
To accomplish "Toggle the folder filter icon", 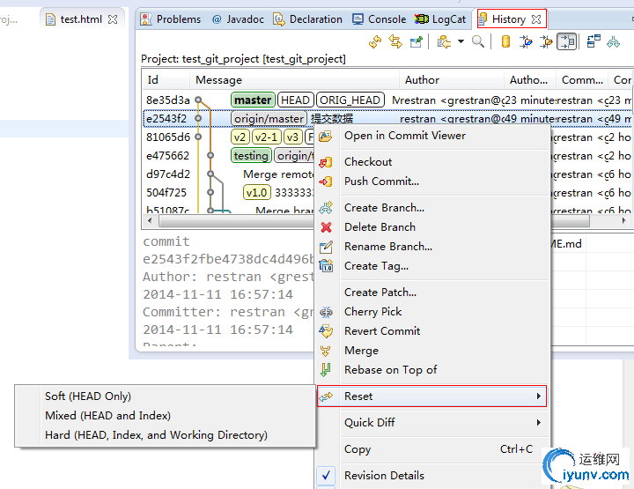I will (546, 41).
